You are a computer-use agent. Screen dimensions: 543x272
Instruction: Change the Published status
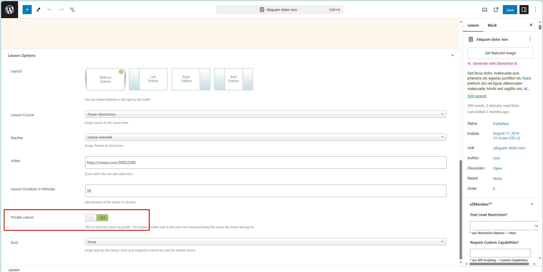pyautogui.click(x=501, y=124)
